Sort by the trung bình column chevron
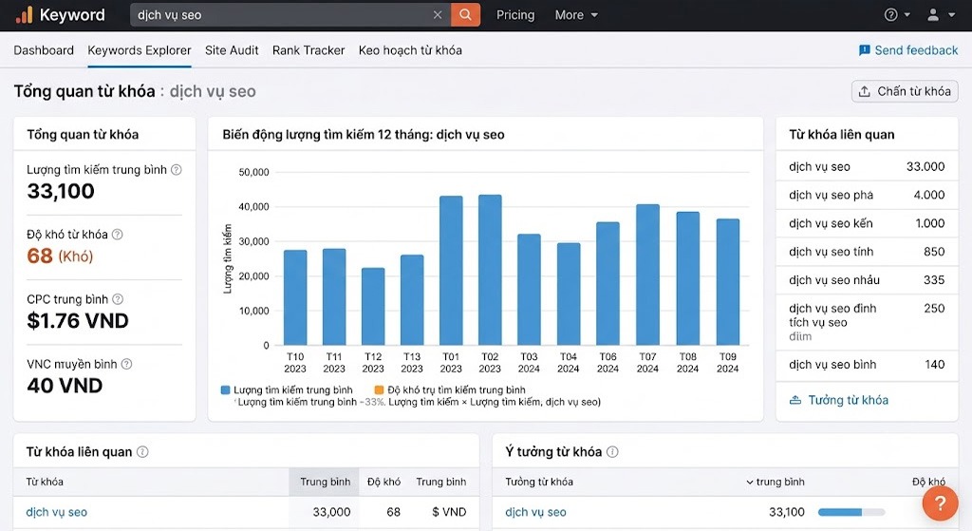Image resolution: width=972 pixels, height=531 pixels. pyautogui.click(x=750, y=482)
